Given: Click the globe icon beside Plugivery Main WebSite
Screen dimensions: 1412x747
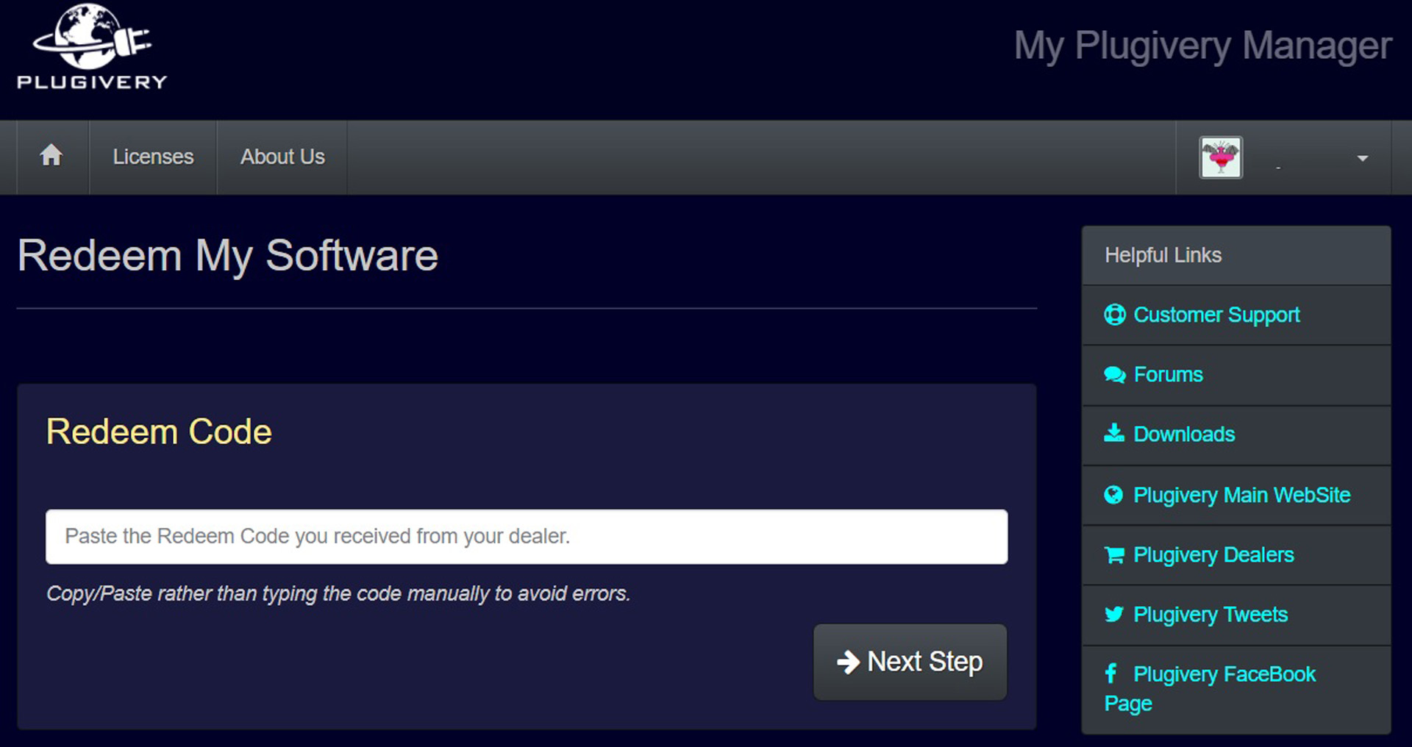Looking at the screenshot, I should click(x=1114, y=495).
